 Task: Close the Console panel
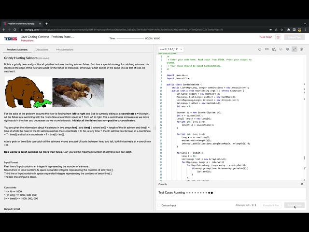302,184
